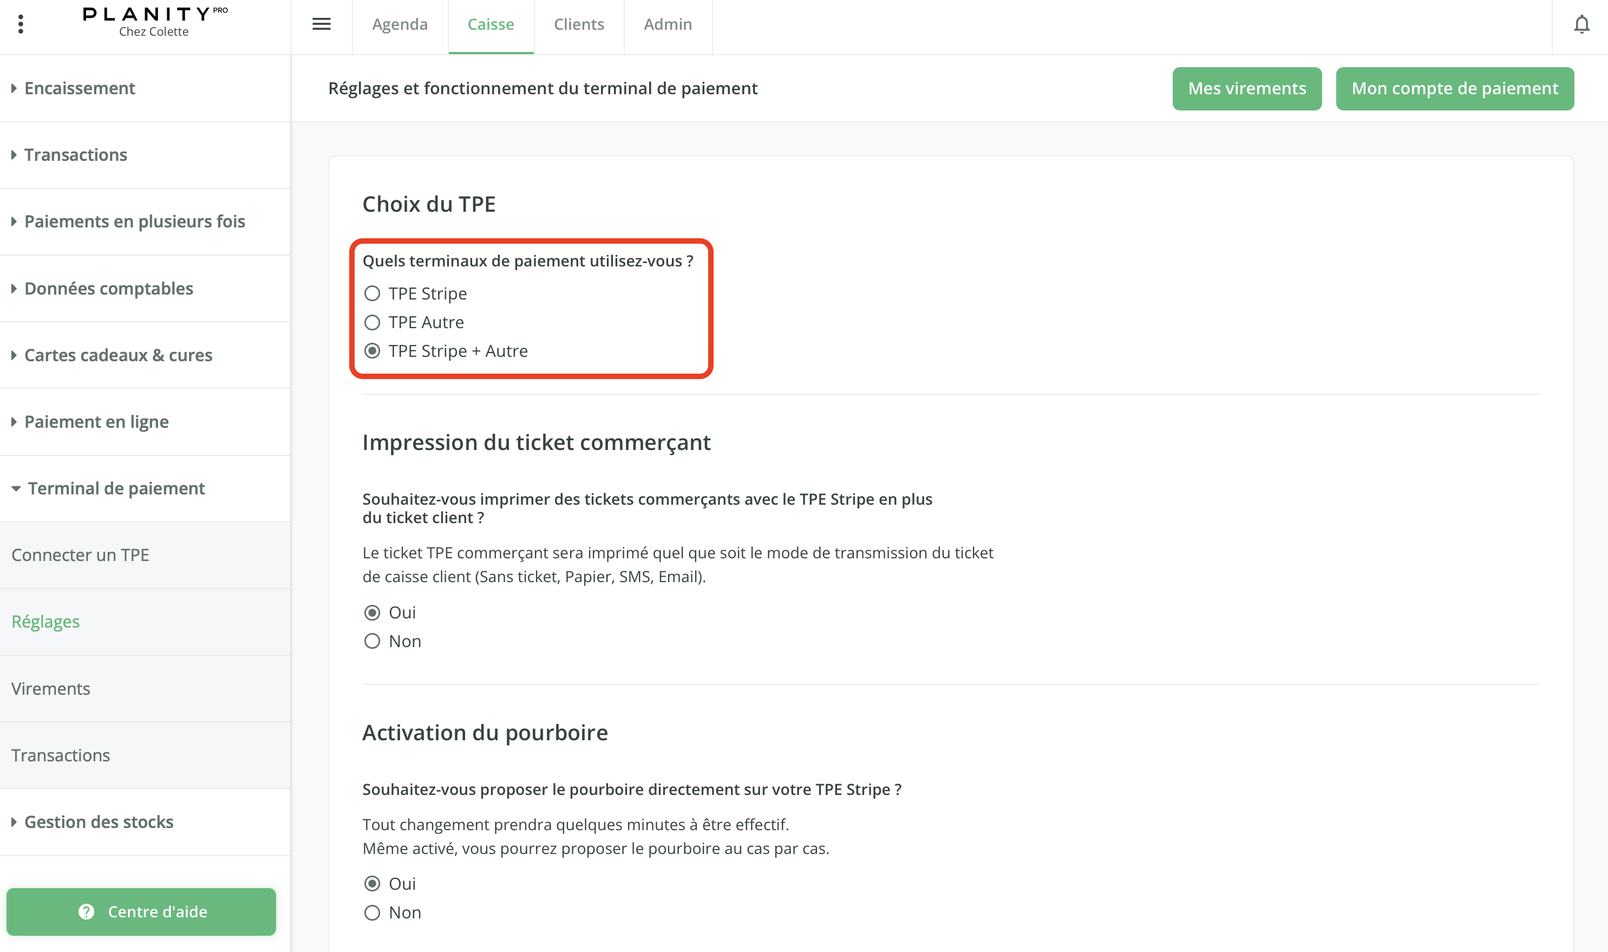This screenshot has height=952, width=1608.
Task: Toggle the hamburger sidebar menu
Action: point(322,24)
